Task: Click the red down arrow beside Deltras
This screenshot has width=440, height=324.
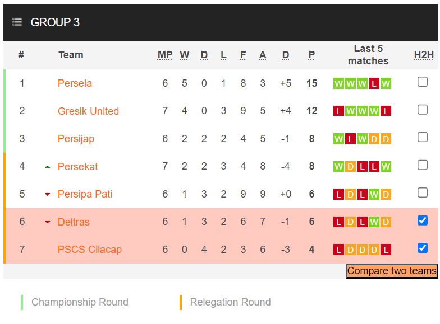Action: tap(48, 222)
